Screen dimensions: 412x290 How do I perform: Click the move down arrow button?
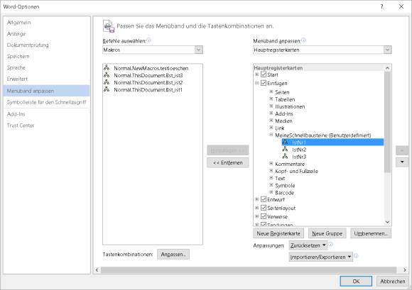click(x=402, y=162)
